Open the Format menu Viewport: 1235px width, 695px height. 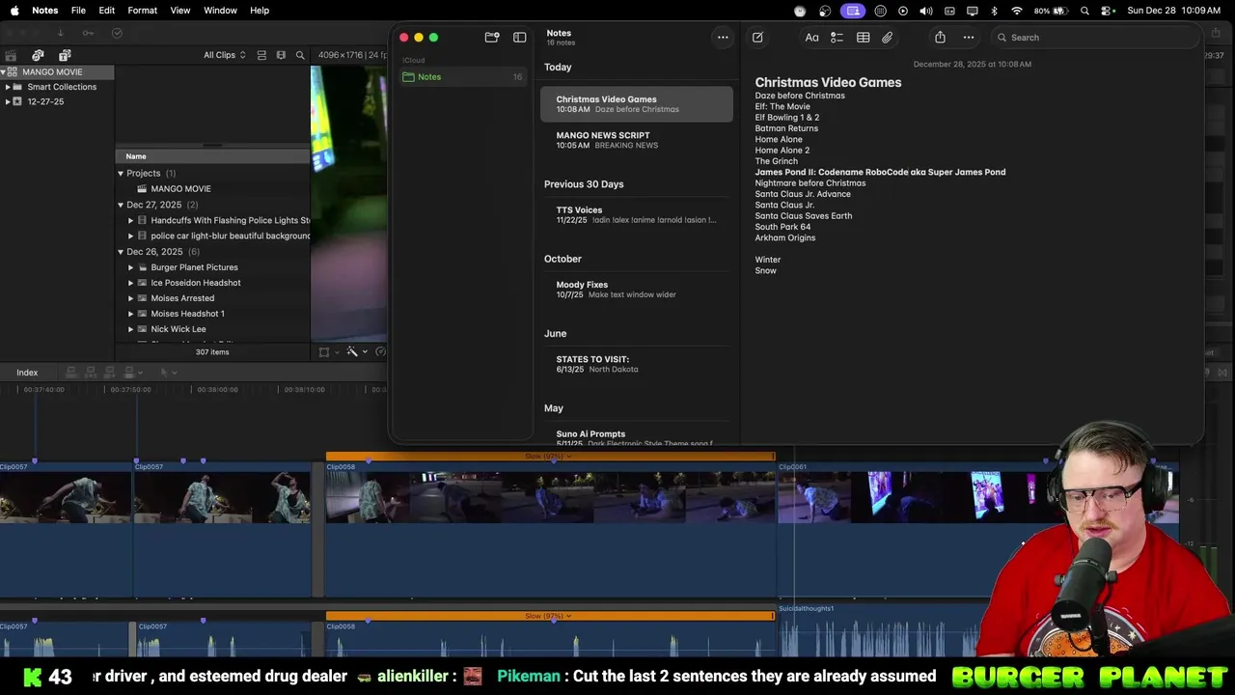click(x=142, y=11)
